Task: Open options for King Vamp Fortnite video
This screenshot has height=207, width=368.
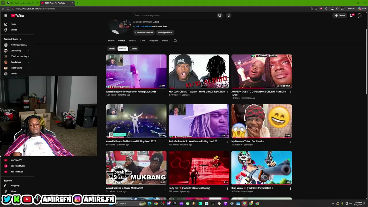Action: 290,189
